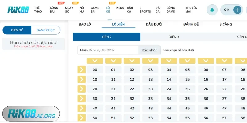This screenshot has width=247, height=123.
Task: Toggle number 23 in the grid
Action: click(150, 89)
